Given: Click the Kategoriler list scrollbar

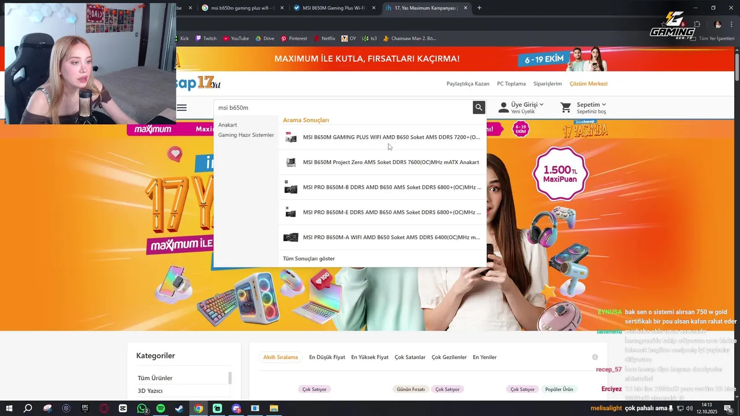Looking at the screenshot, I should pyautogui.click(x=230, y=378).
